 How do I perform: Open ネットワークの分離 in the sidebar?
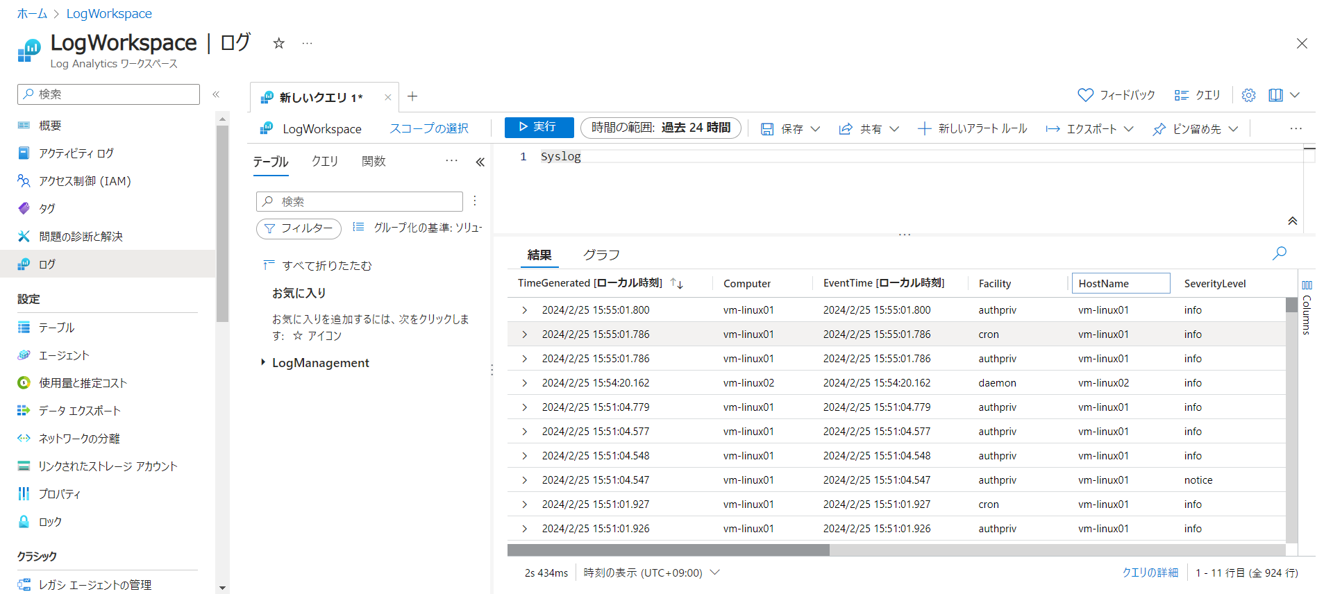click(x=79, y=439)
